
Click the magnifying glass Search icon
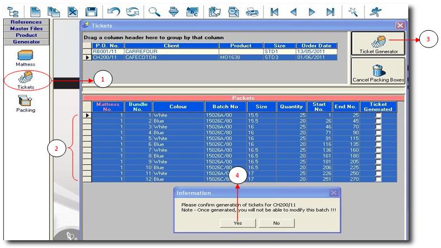click(x=153, y=10)
